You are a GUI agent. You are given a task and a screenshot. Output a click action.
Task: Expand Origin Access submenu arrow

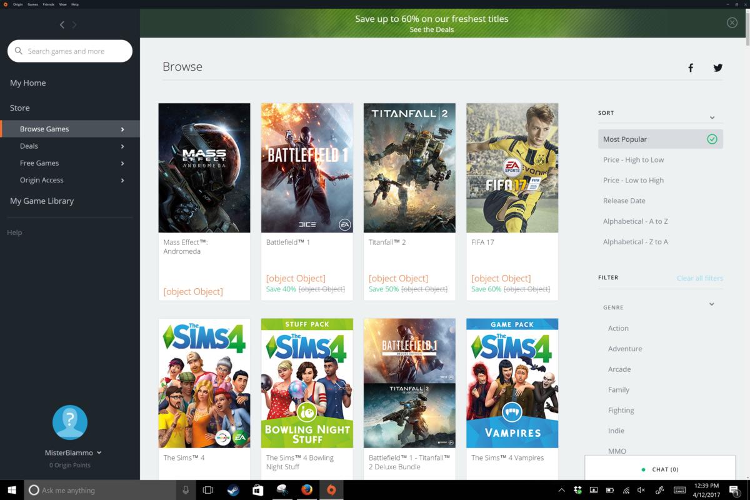[x=122, y=180]
